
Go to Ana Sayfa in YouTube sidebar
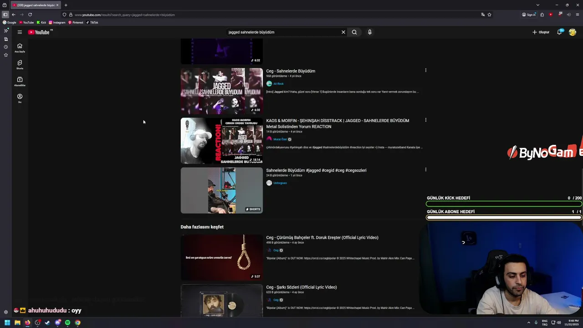[20, 48]
